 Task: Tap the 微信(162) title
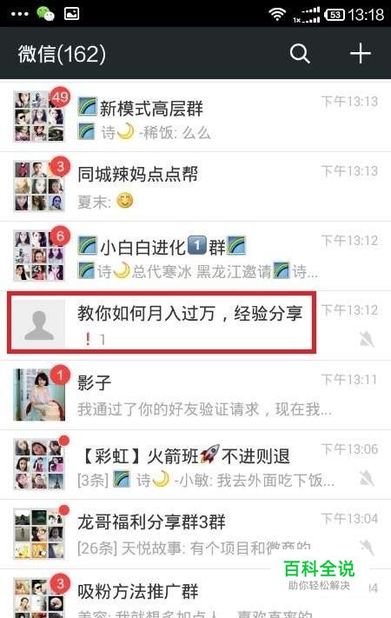click(x=62, y=54)
